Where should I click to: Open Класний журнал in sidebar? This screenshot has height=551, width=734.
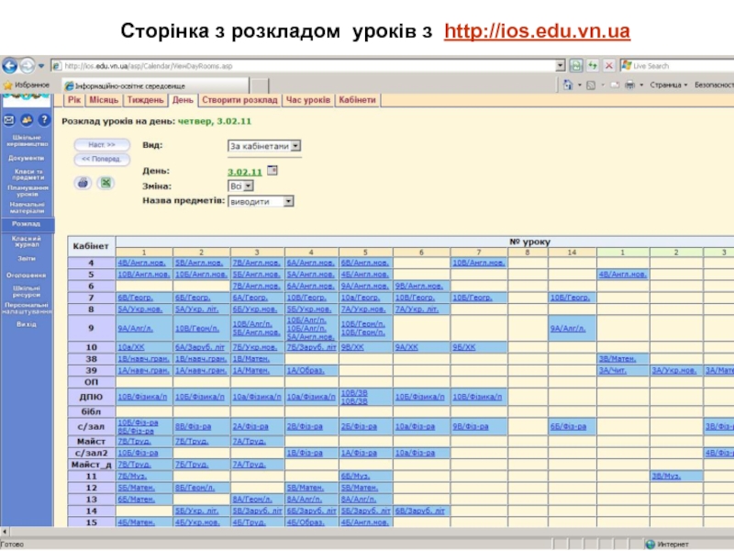27,242
